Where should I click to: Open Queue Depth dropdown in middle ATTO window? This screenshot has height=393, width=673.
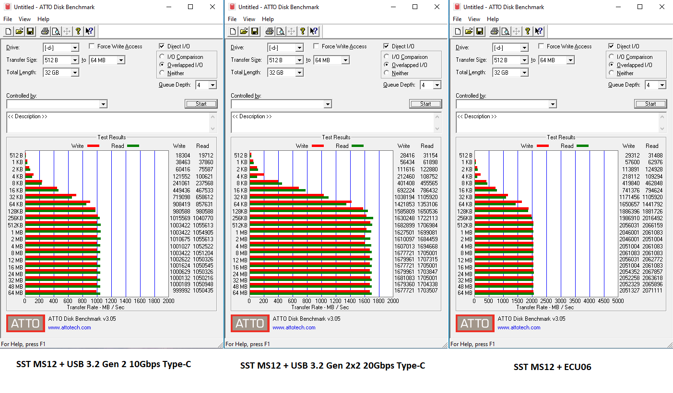(437, 85)
